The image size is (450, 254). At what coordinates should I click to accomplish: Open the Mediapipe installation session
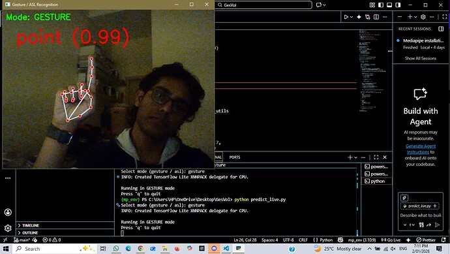(x=421, y=44)
